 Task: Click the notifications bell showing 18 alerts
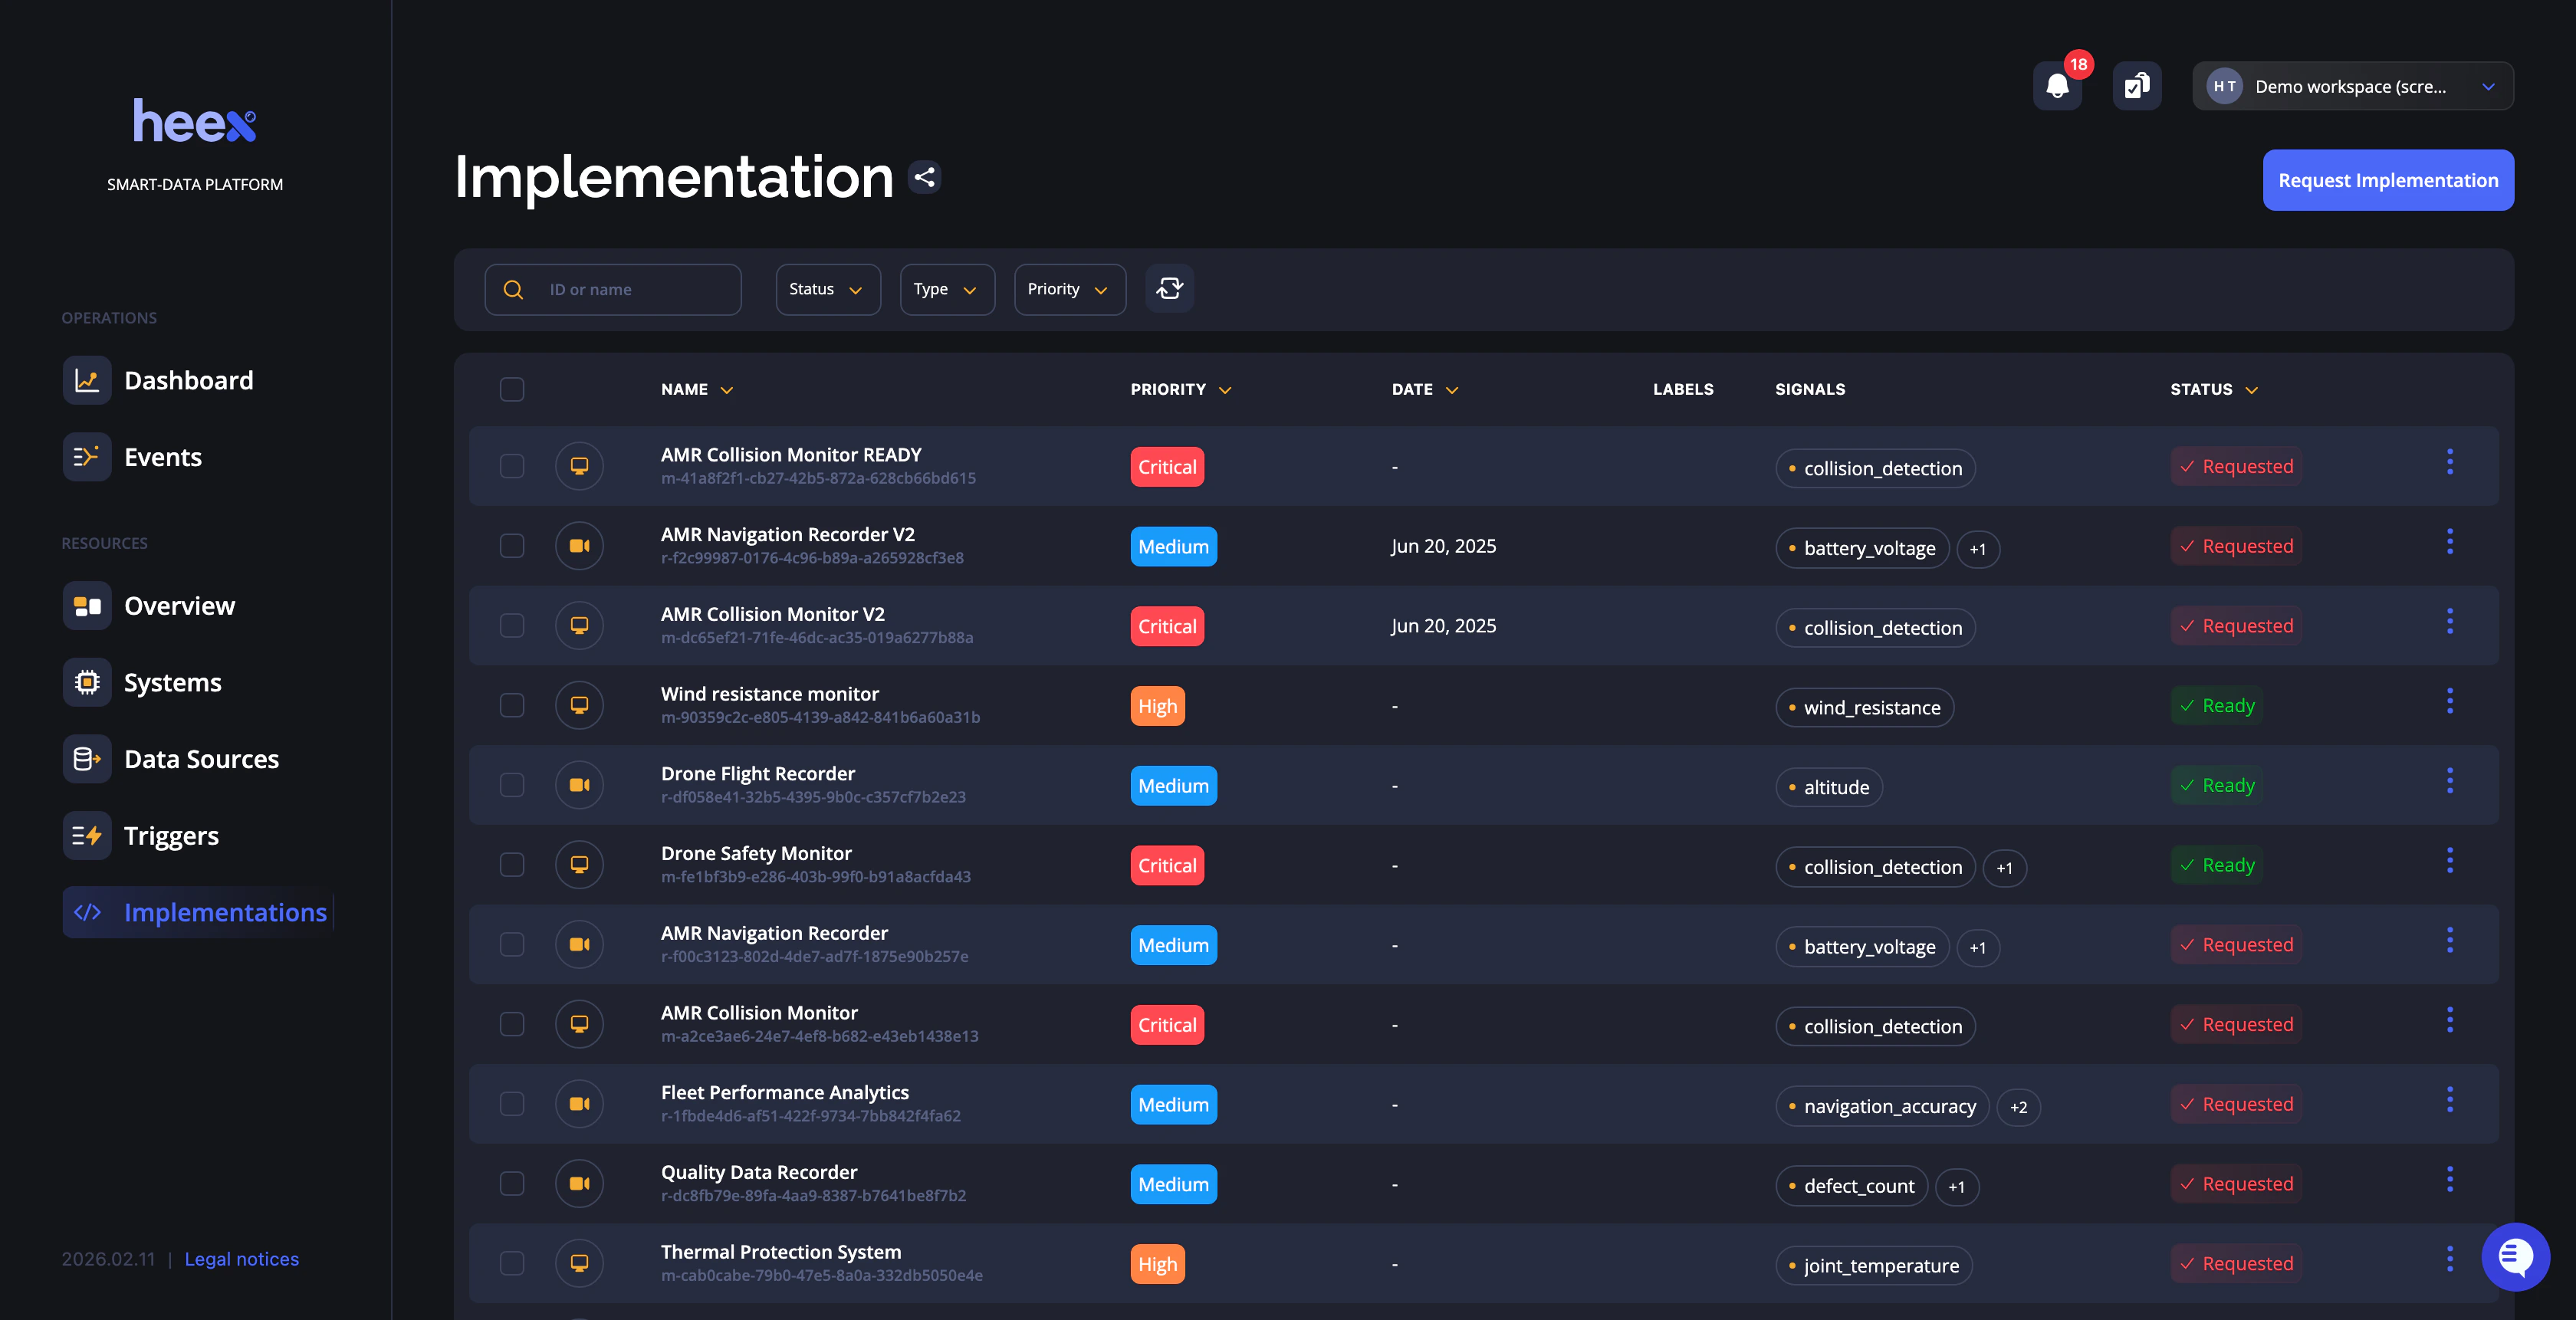[2057, 86]
